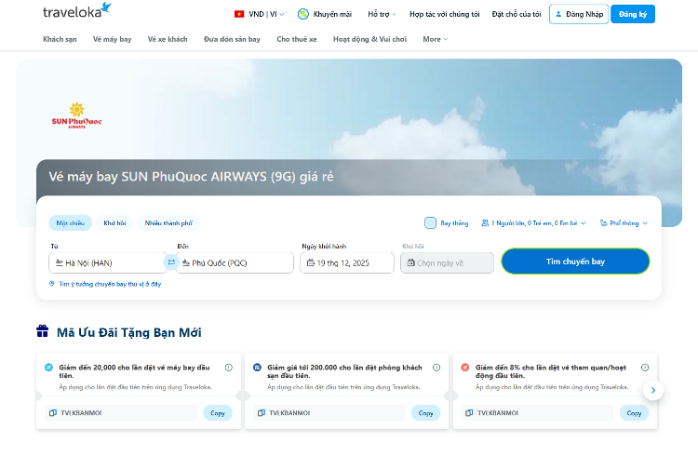Open info icon on flight discount coupon
The image size is (698, 456).
[228, 368]
